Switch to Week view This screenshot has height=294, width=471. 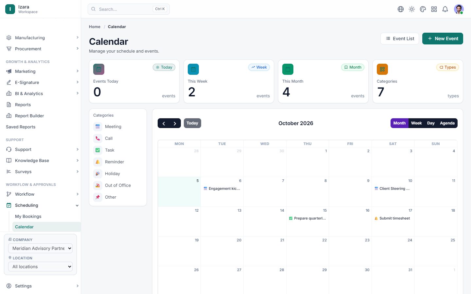pos(416,123)
